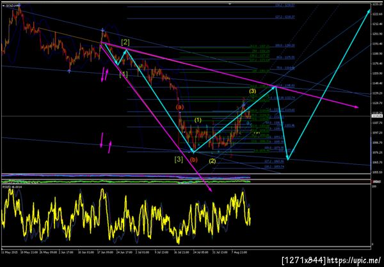
Task: Click the GOLD,H4 chart title label
Action: point(12,5)
